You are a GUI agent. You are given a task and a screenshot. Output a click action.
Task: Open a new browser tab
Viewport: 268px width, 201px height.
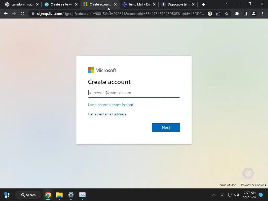(x=203, y=4)
